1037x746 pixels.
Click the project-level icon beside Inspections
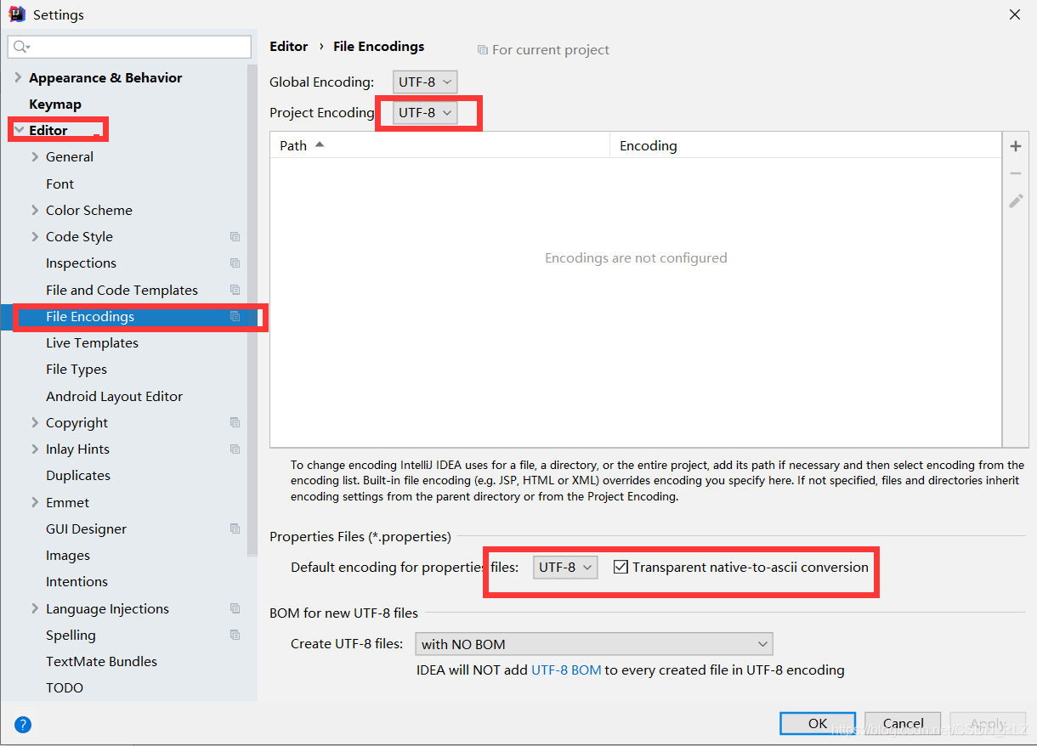(x=235, y=263)
